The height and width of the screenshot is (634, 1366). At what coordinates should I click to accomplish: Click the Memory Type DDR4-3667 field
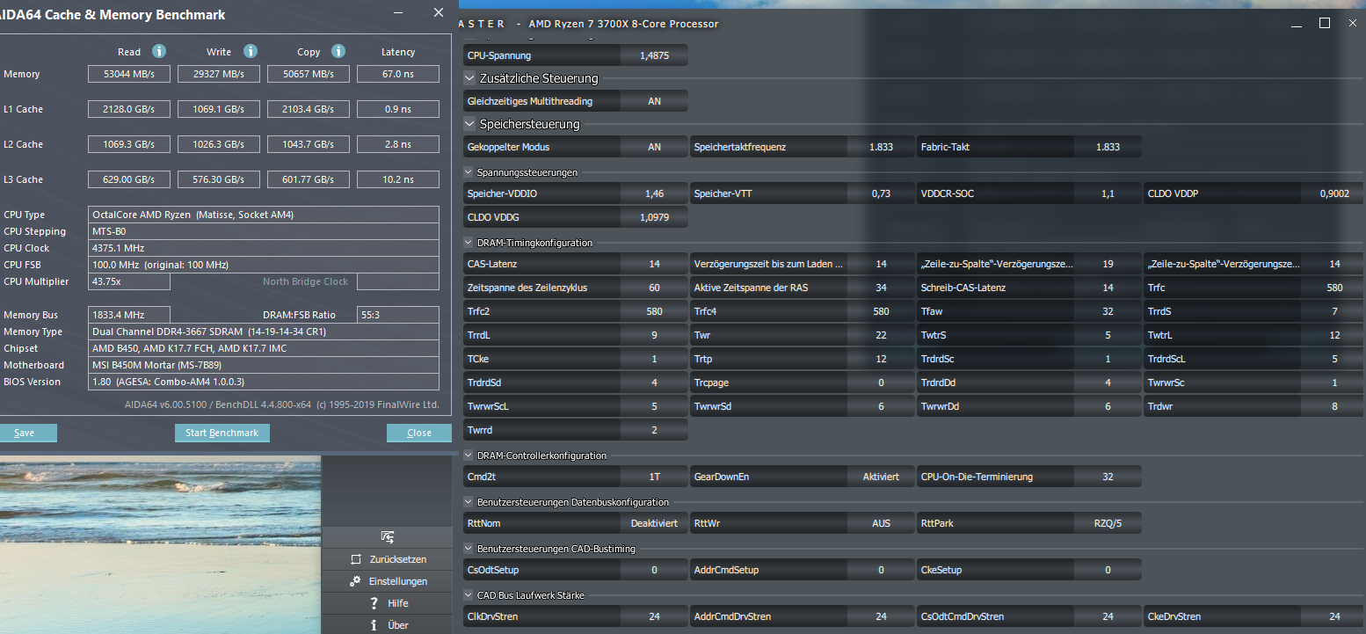[x=264, y=332]
